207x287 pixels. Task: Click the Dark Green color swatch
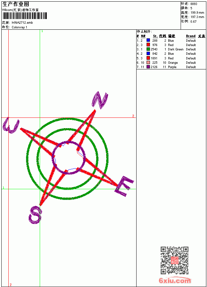pos(148,49)
